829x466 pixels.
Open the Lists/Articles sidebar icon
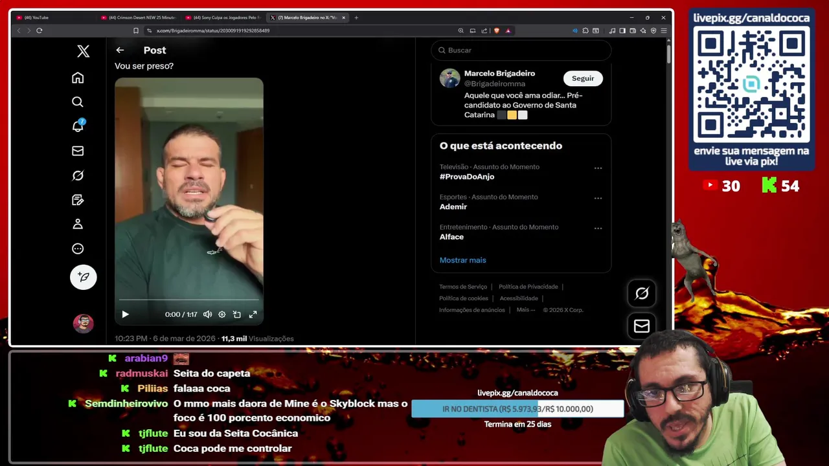(78, 200)
